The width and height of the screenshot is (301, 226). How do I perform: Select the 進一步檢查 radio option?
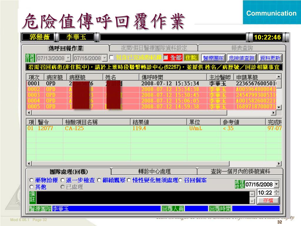click(63, 180)
